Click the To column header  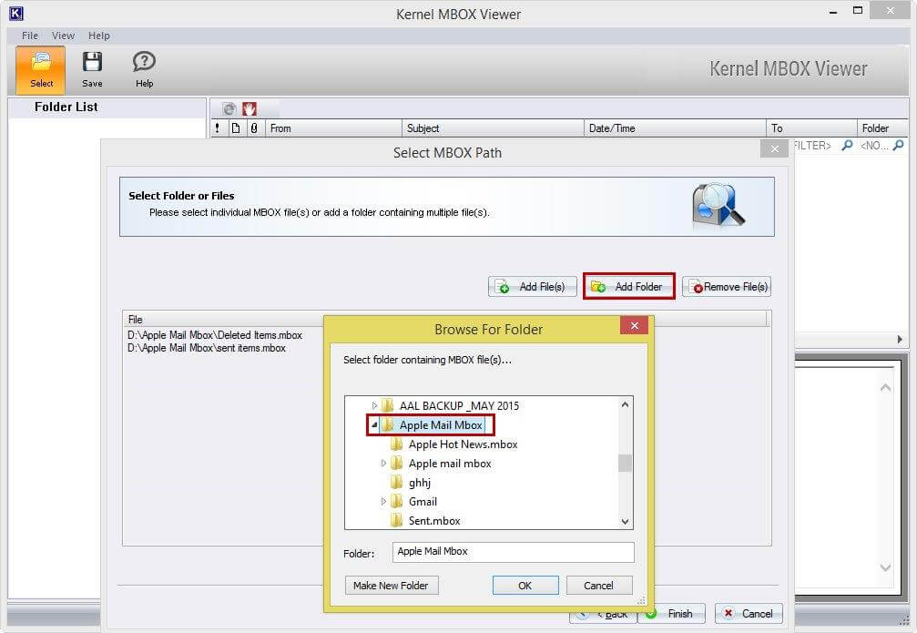(811, 128)
